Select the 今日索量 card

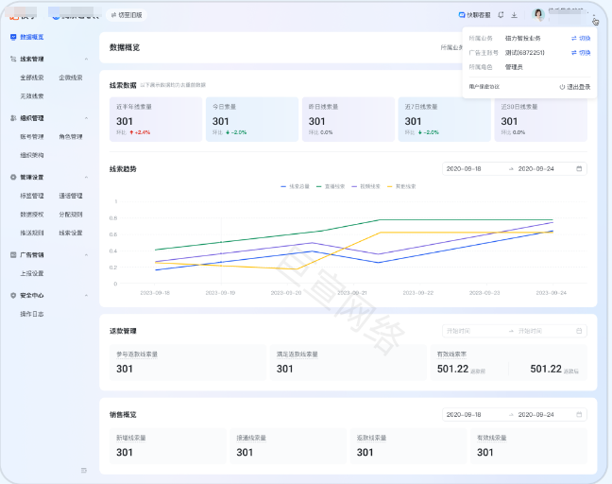coord(252,119)
